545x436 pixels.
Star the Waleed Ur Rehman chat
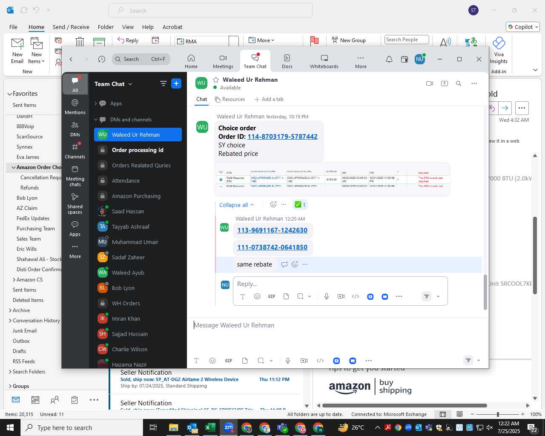point(216,80)
